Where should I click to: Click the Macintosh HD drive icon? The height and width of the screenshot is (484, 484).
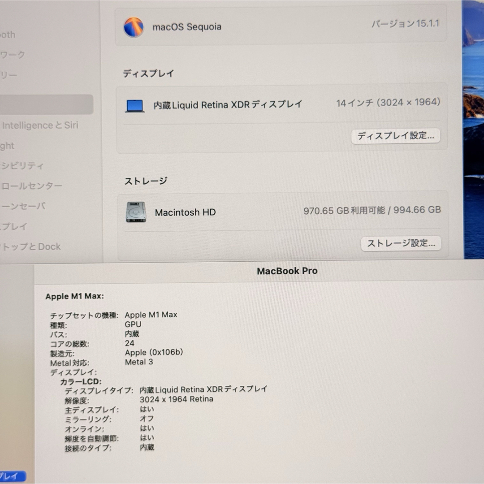[136, 212]
